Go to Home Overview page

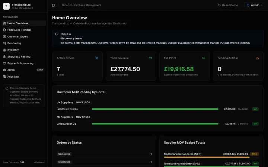tap(23, 23)
